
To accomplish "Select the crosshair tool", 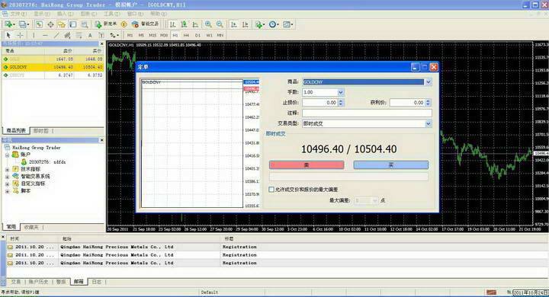I will pyautogui.click(x=20, y=35).
